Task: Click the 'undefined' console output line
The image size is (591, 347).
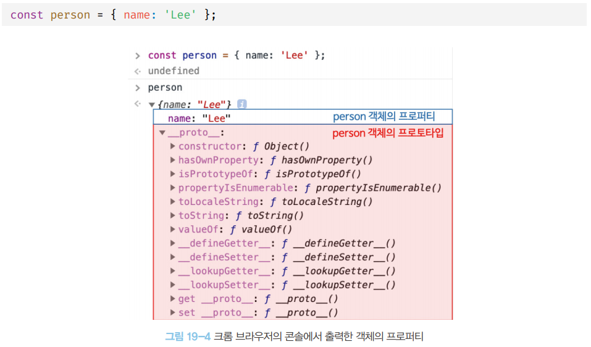Action: 174,71
